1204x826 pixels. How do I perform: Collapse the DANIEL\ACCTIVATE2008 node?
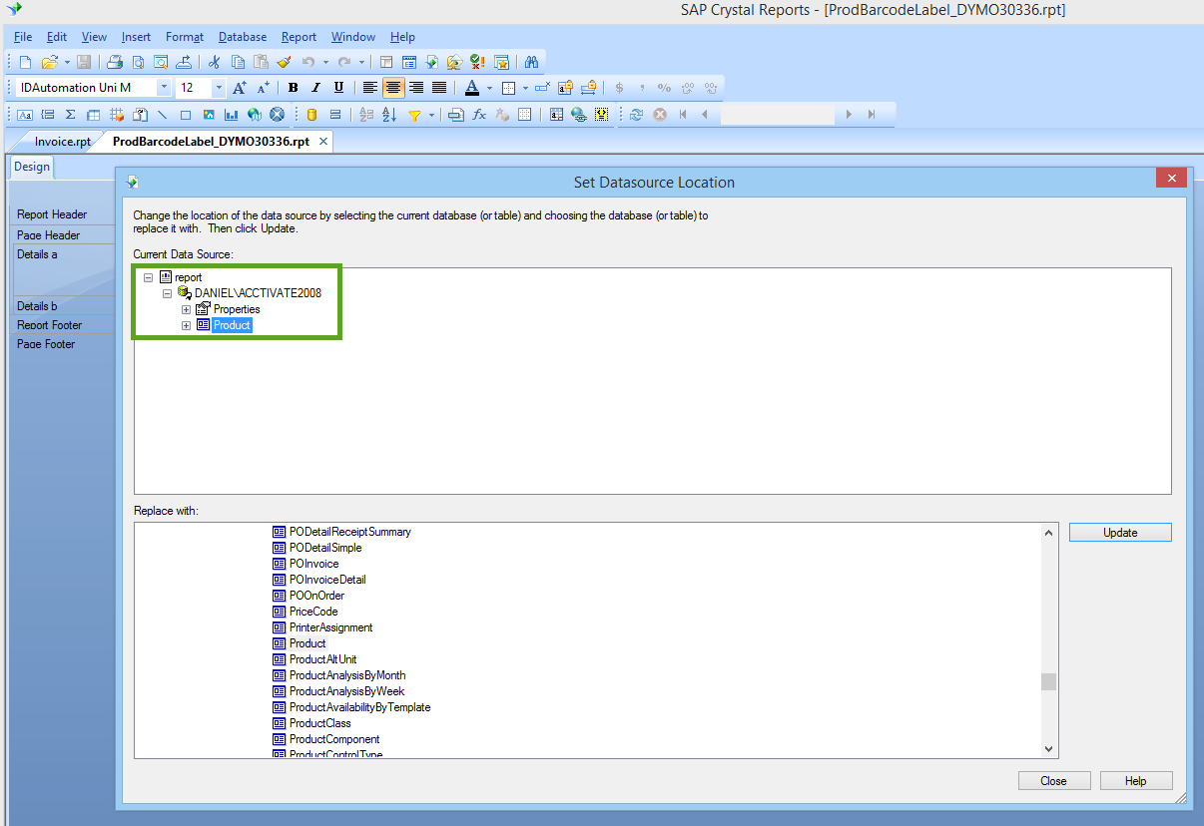167,293
